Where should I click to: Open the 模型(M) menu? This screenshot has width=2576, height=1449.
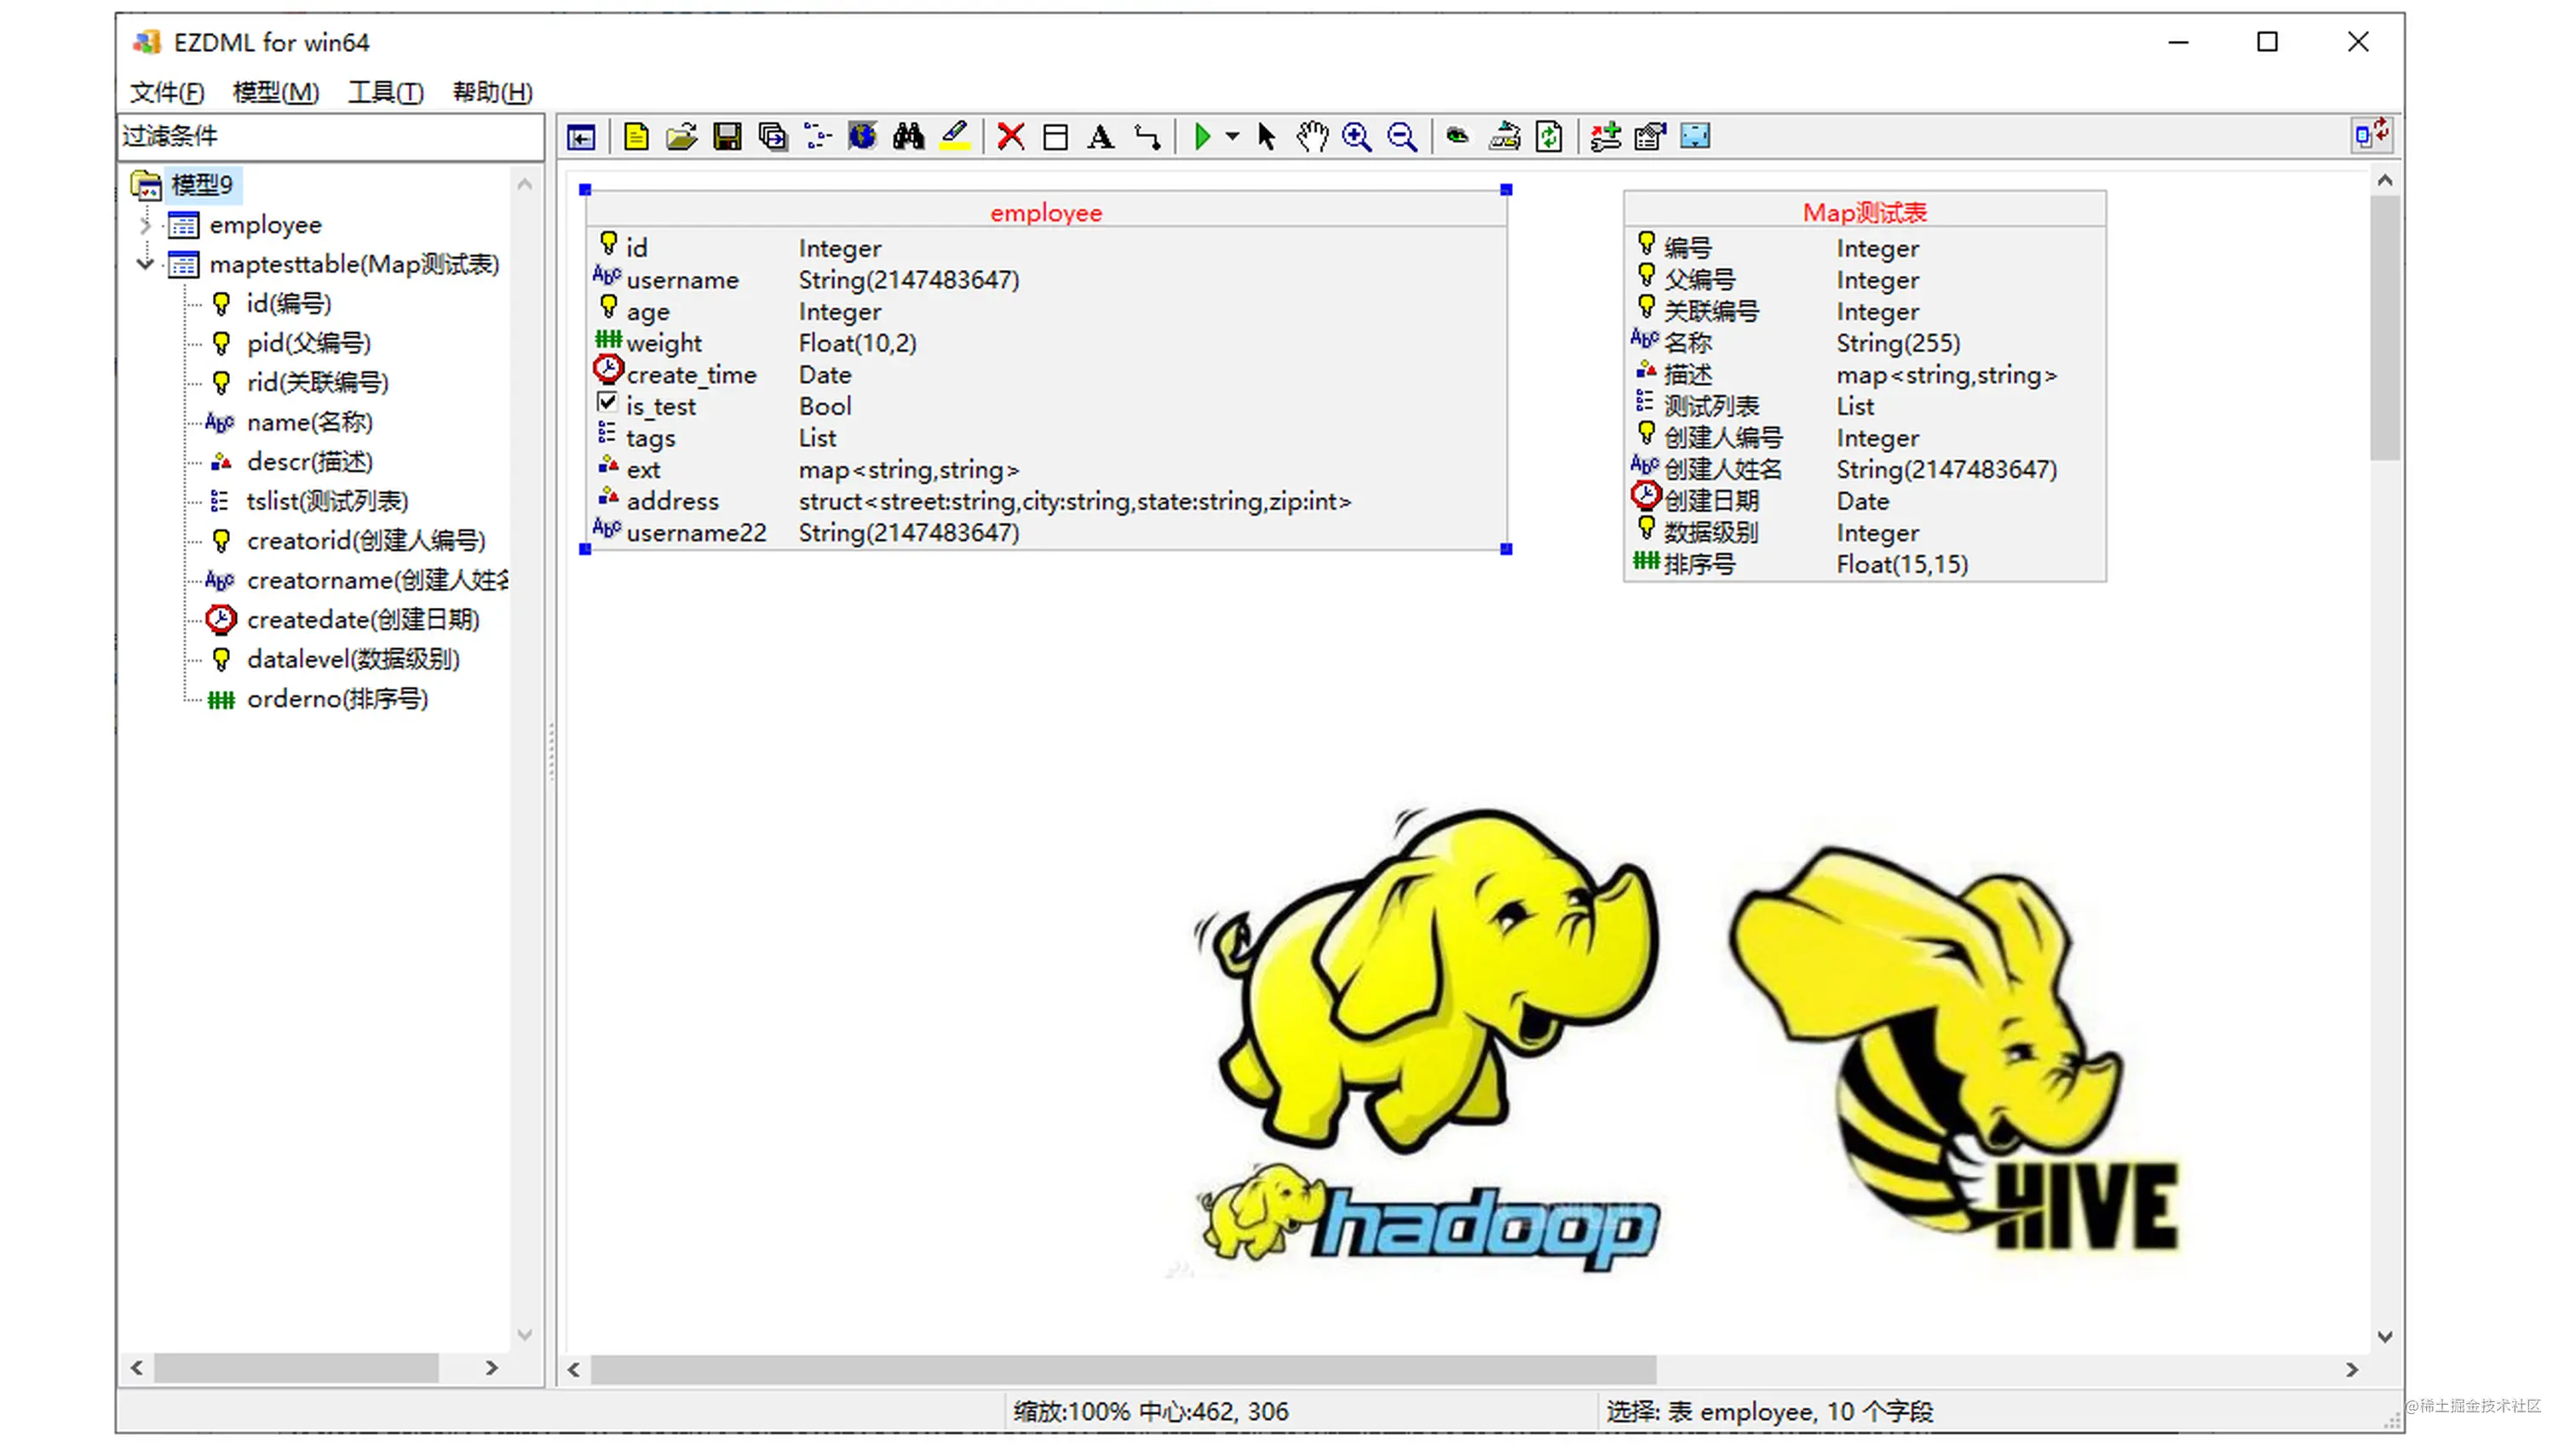(275, 92)
